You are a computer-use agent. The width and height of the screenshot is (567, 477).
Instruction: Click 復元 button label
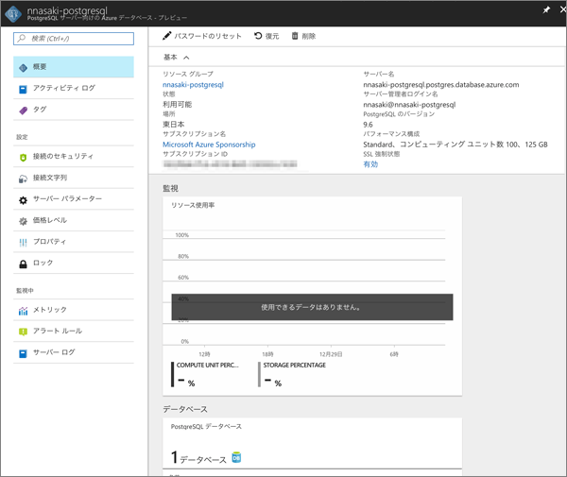tap(272, 36)
